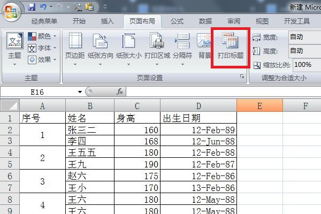Expand the 字体 theme fonts dropdown

point(43,48)
